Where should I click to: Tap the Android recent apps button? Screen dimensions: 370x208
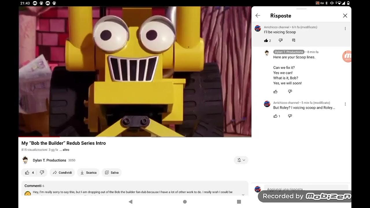click(239, 202)
